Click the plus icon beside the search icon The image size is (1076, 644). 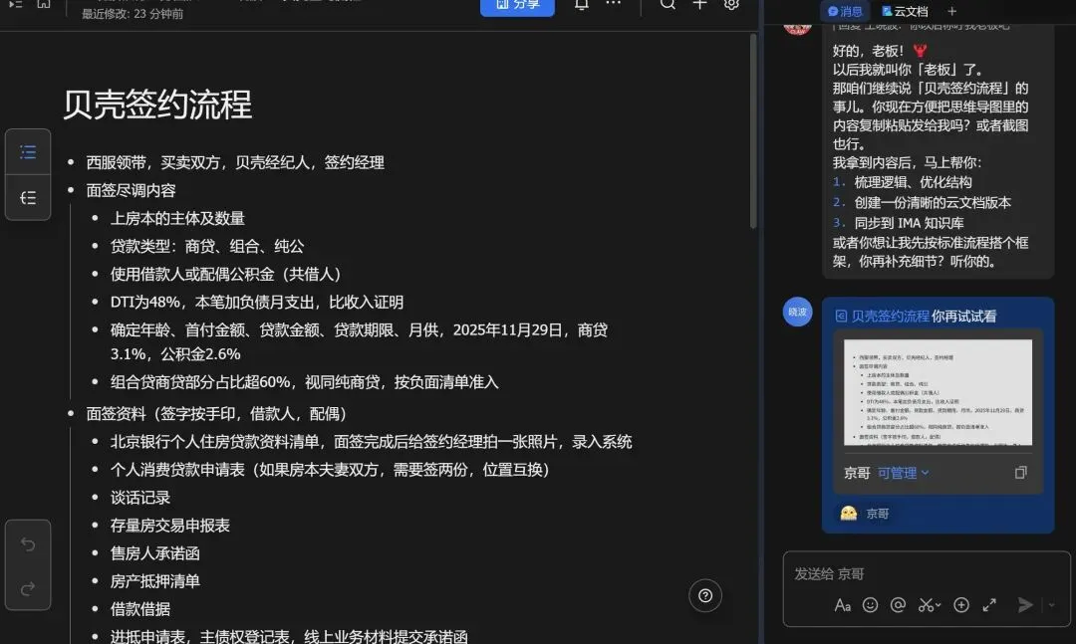[x=699, y=5]
